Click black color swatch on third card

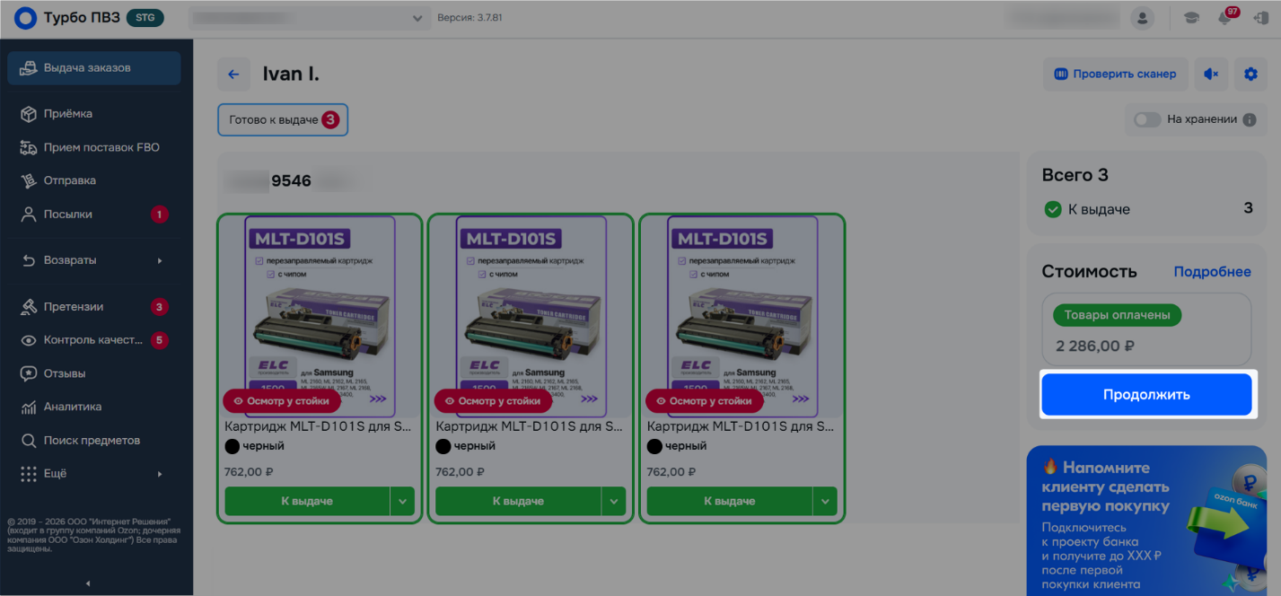click(x=655, y=446)
